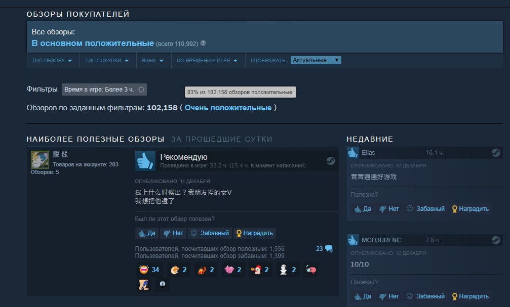The height and width of the screenshot is (307, 510).
Task: Vote Да on the MCLOURENC review
Action: 363,296
